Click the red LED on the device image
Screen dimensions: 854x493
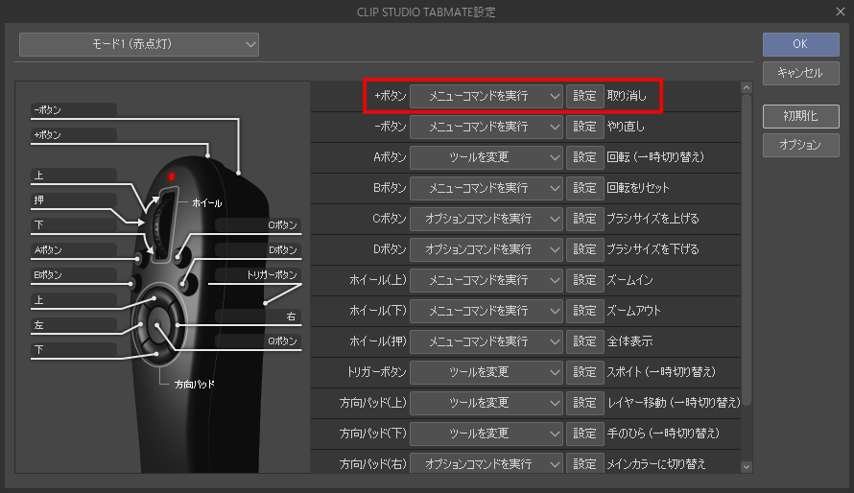click(172, 176)
